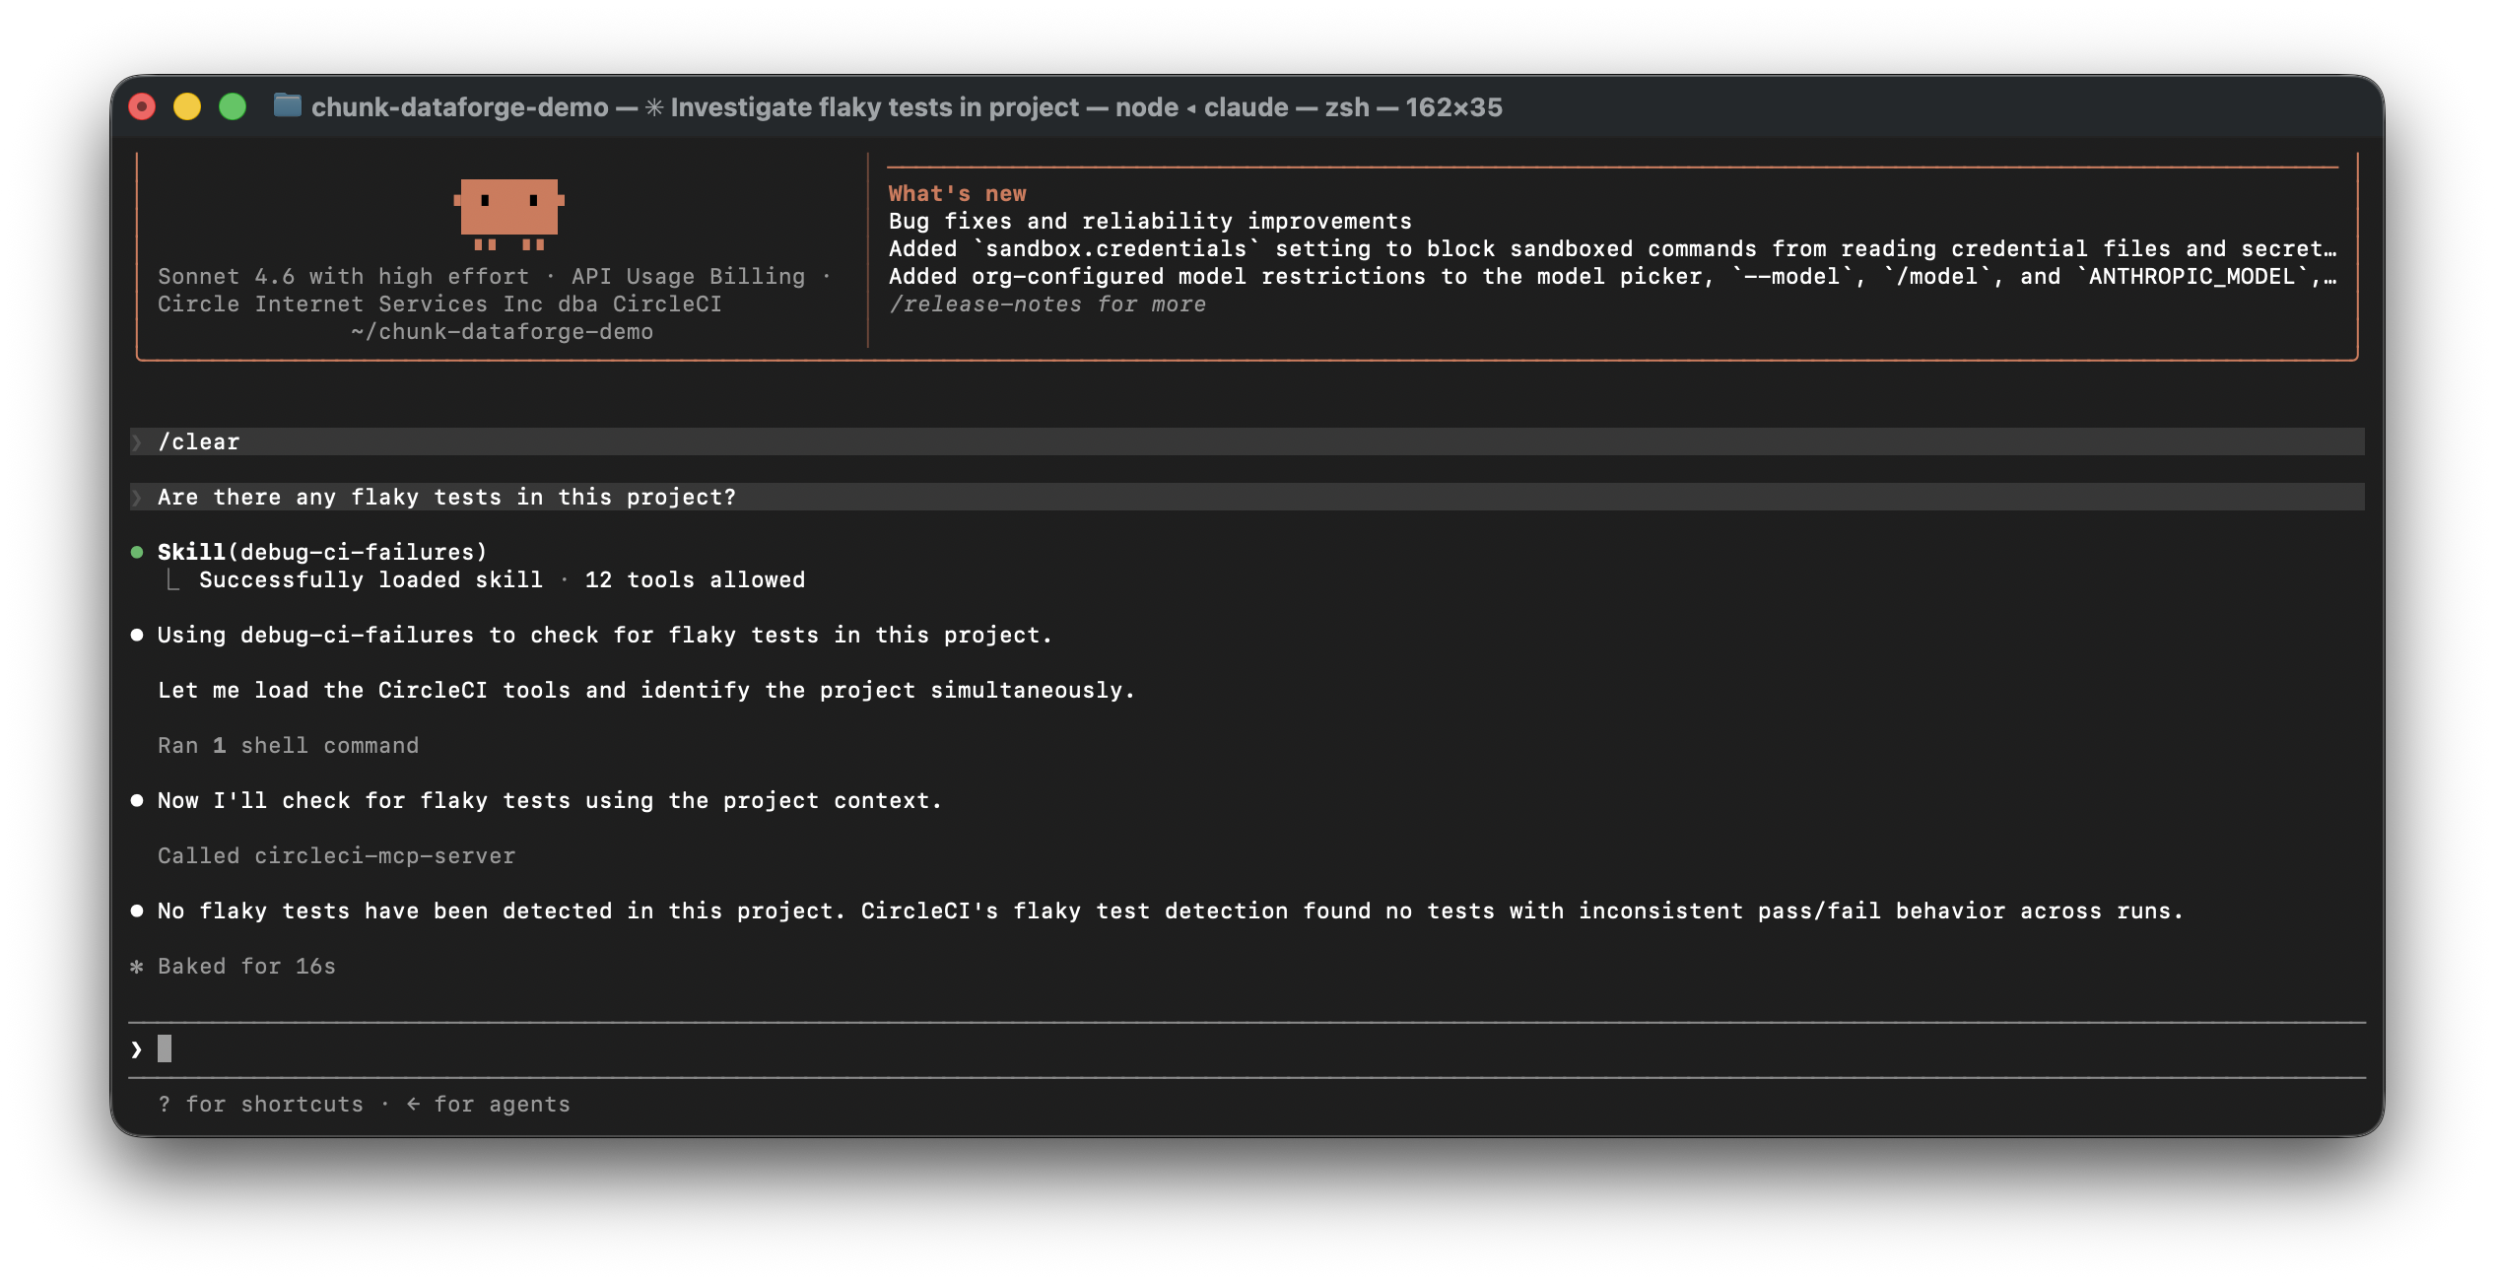Click 'Successfully loaded skill · 12 tools allowed' text
This screenshot has height=1283, width=2495.
click(x=502, y=580)
